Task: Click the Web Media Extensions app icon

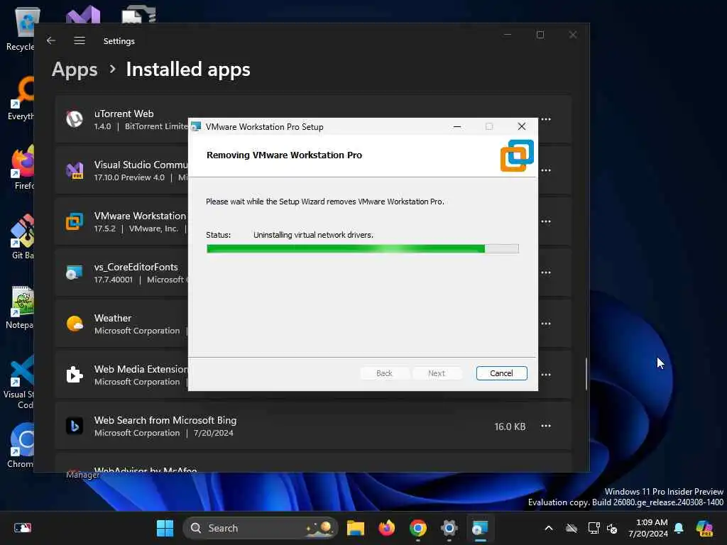Action: point(74,375)
